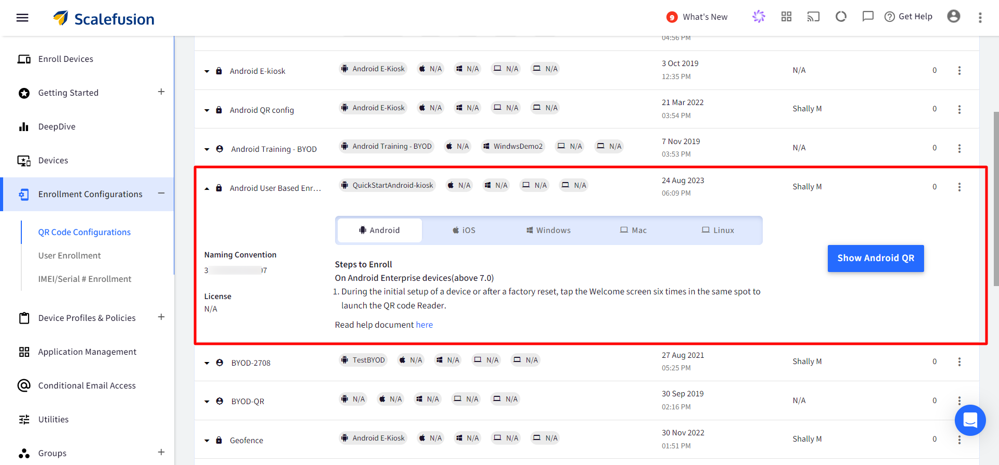Collapse Android User Based Enr... row
The width and height of the screenshot is (999, 465).
[x=207, y=188]
